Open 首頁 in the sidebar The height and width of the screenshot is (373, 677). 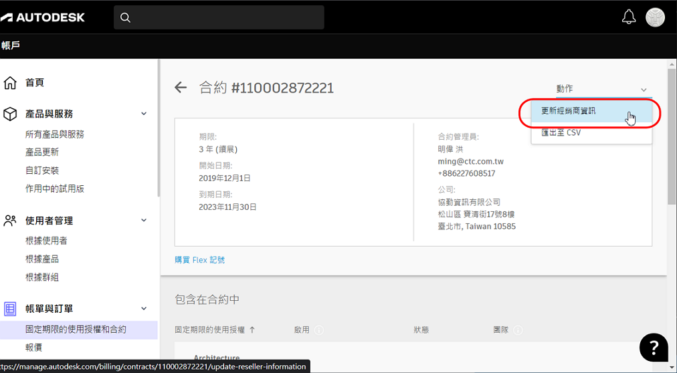(35, 82)
